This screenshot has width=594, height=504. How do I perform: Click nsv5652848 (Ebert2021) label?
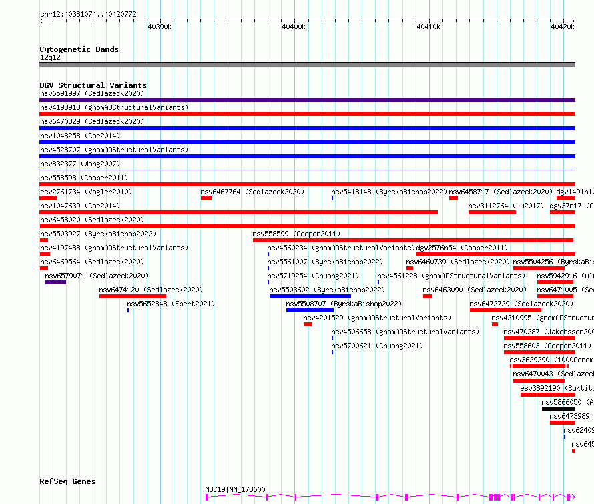[171, 304]
